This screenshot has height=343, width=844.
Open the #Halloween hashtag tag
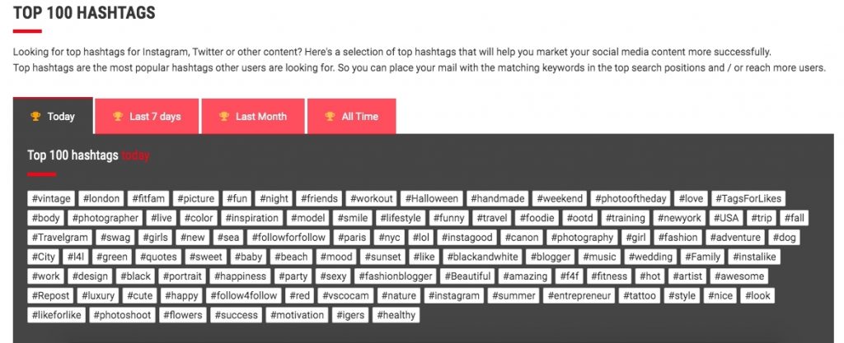point(432,198)
